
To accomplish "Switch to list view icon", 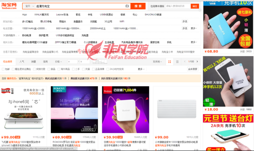I will [x=177, y=62].
